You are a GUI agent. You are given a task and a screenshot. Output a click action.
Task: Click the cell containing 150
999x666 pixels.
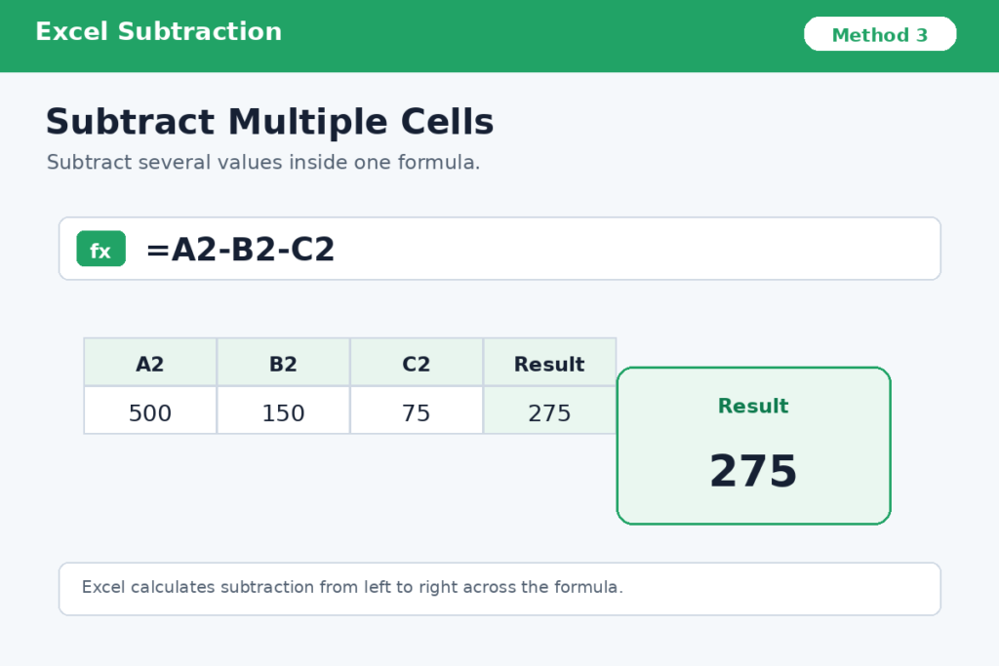pyautogui.click(x=283, y=411)
